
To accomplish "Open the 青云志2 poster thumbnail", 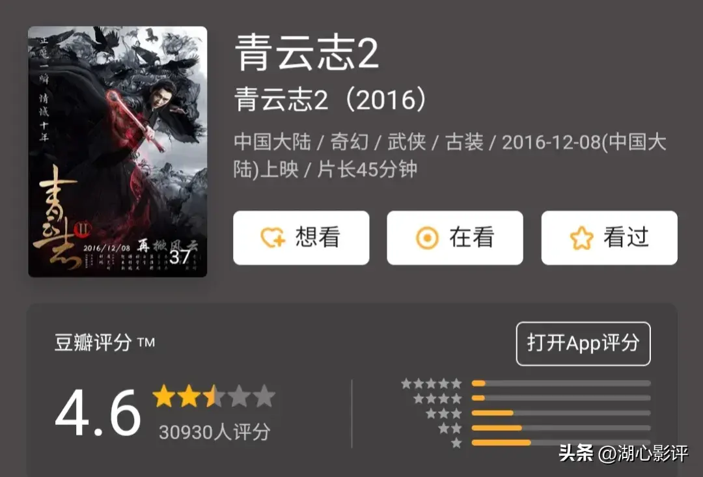I will coord(117,152).
